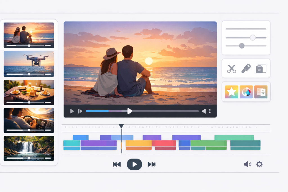Image resolution: width=288 pixels, height=192 pixels.
Task: Skip back to previous clip
Action: point(117,164)
